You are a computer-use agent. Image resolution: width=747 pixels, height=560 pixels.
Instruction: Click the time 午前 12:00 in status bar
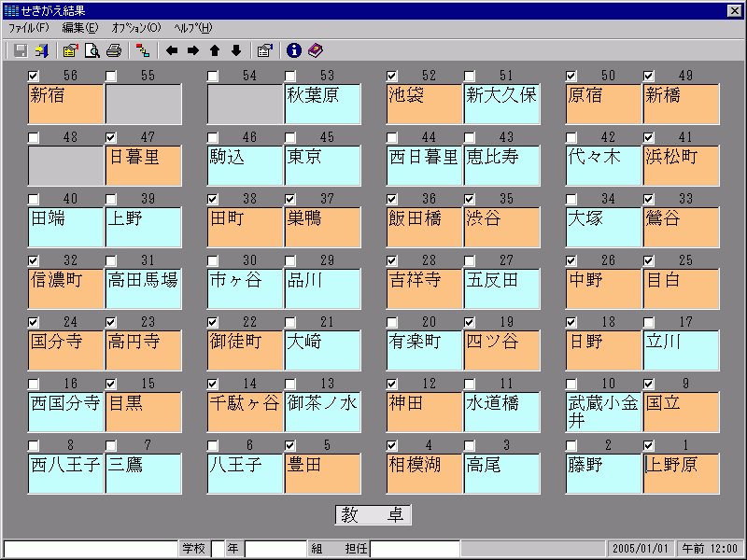(710, 549)
